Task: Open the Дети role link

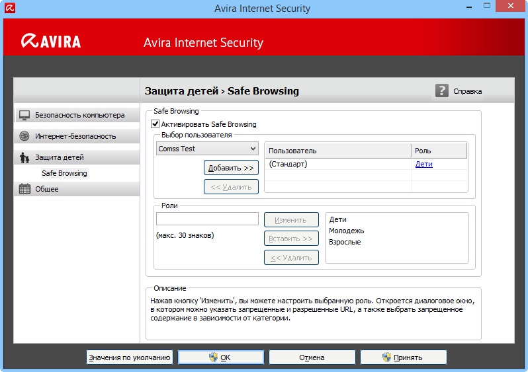Action: (423, 164)
